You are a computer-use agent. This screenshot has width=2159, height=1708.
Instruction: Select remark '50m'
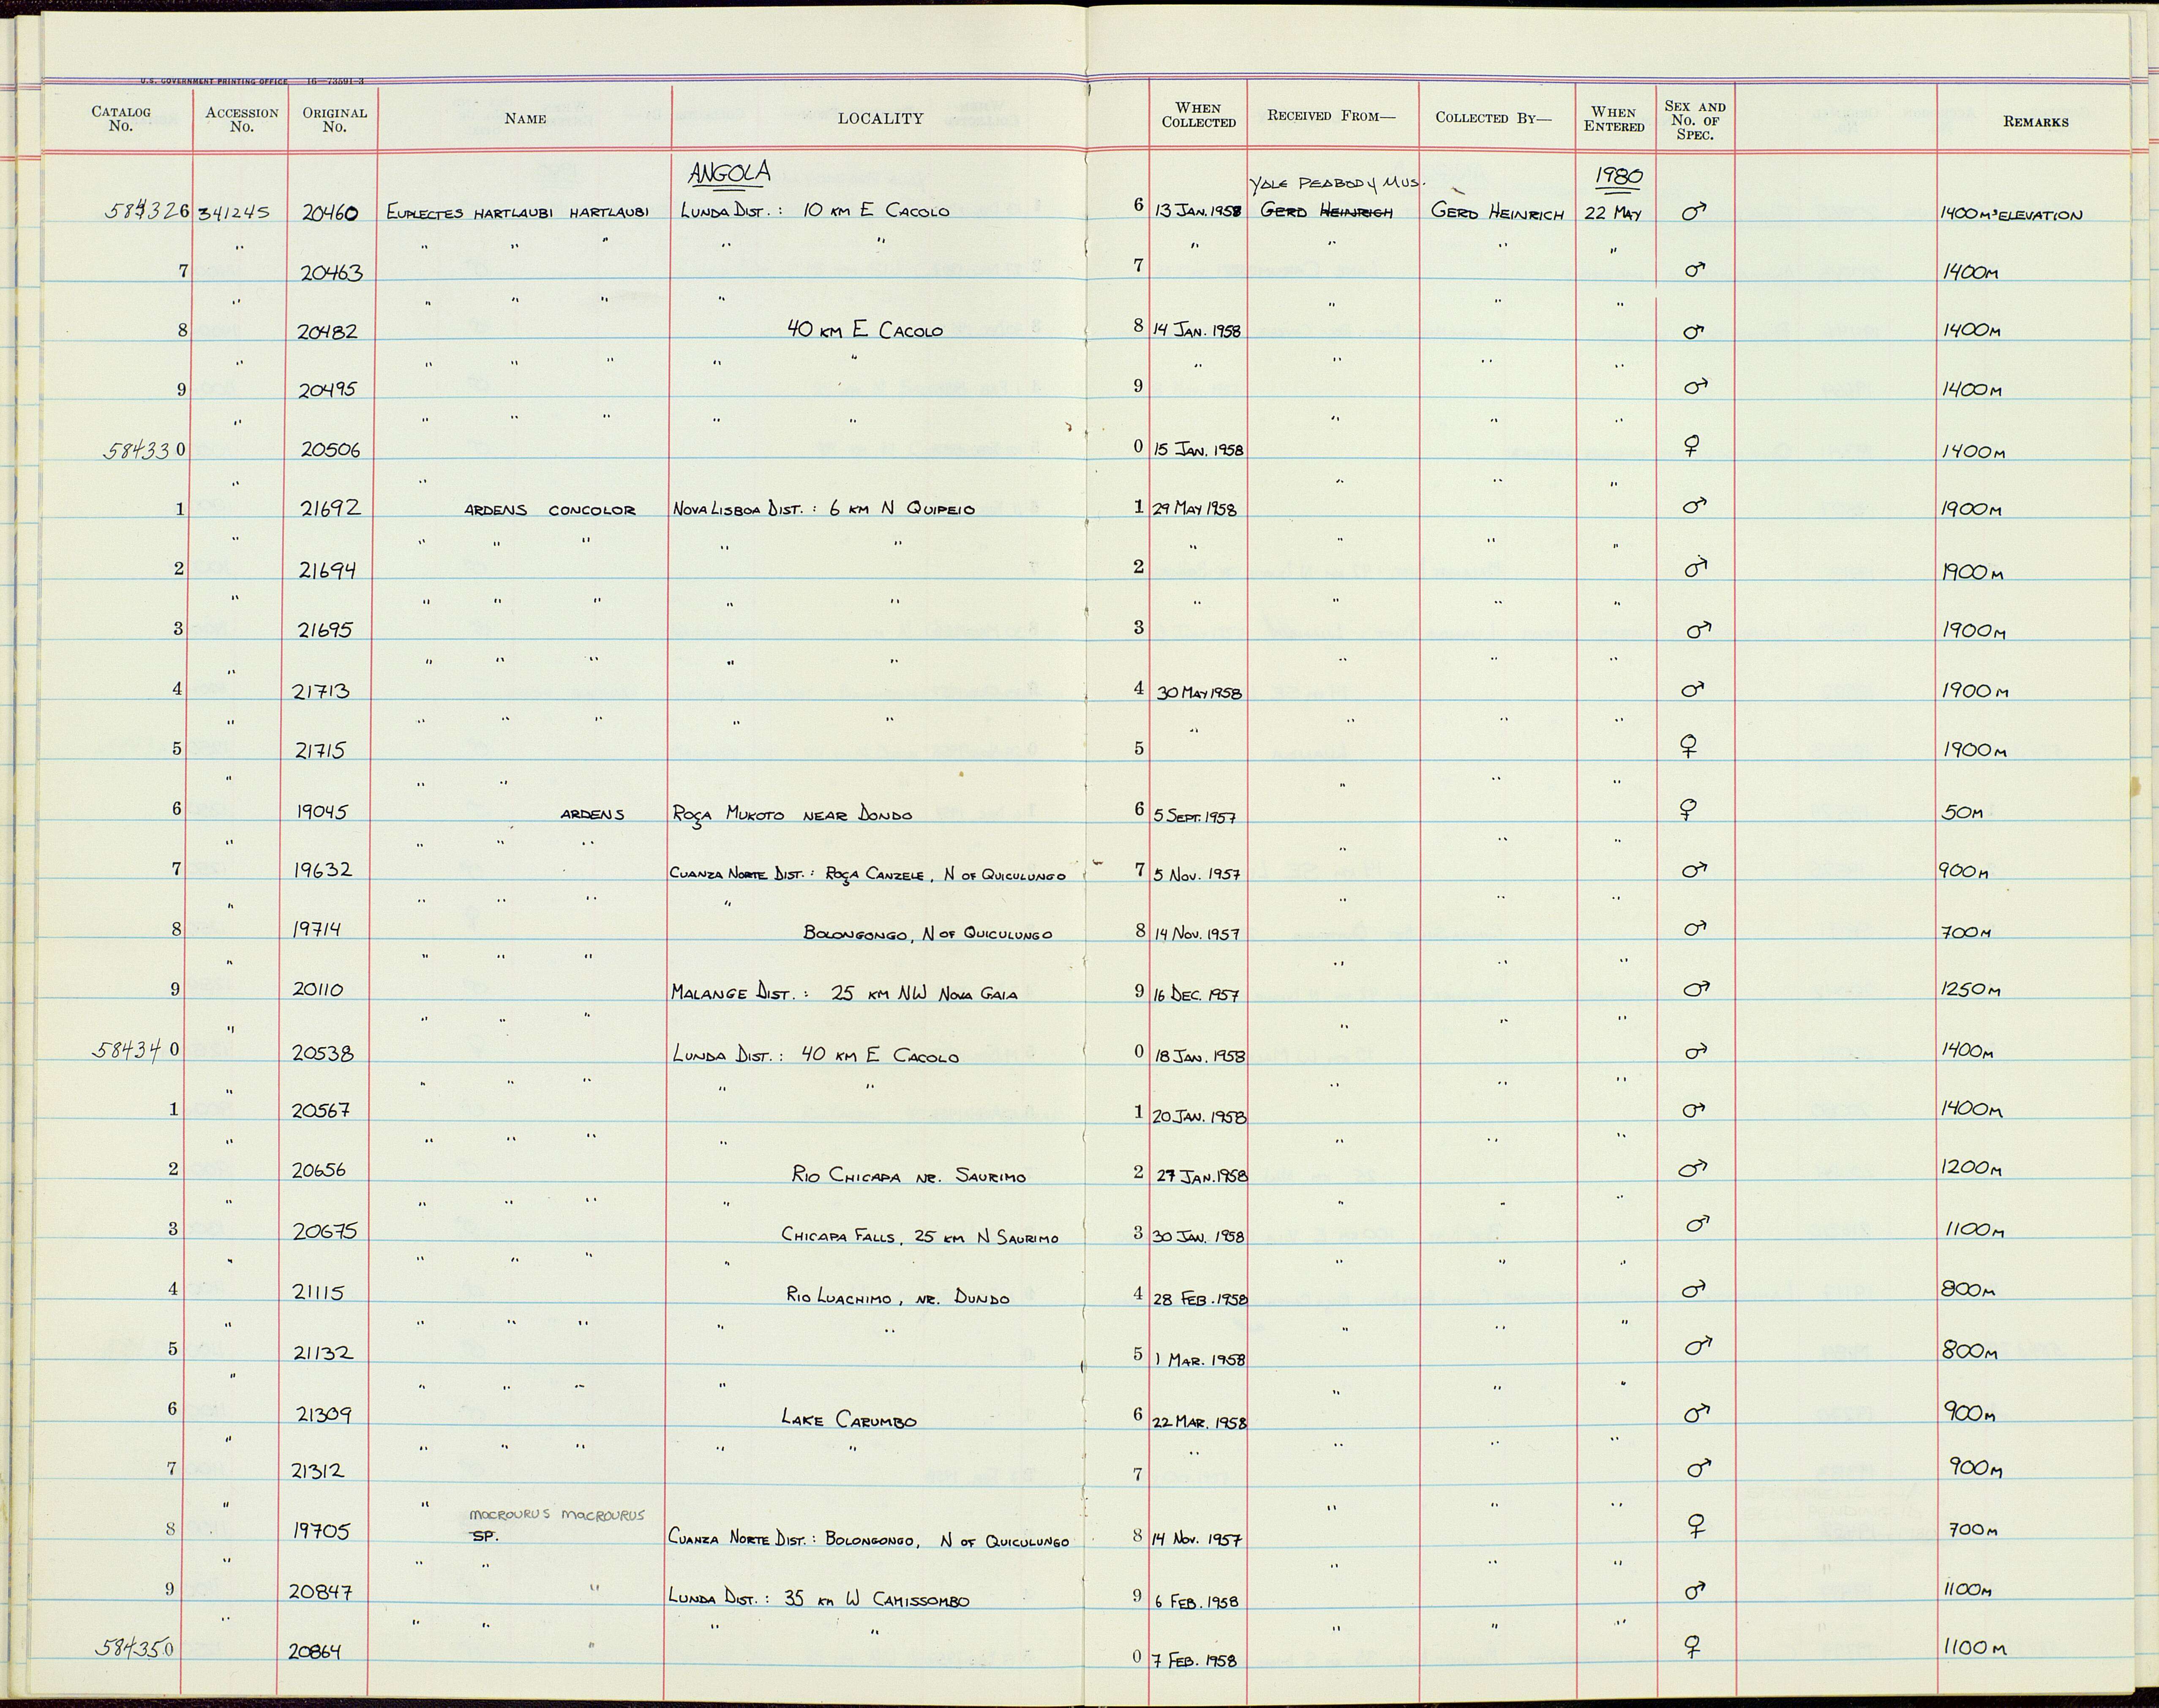[x=1961, y=813]
